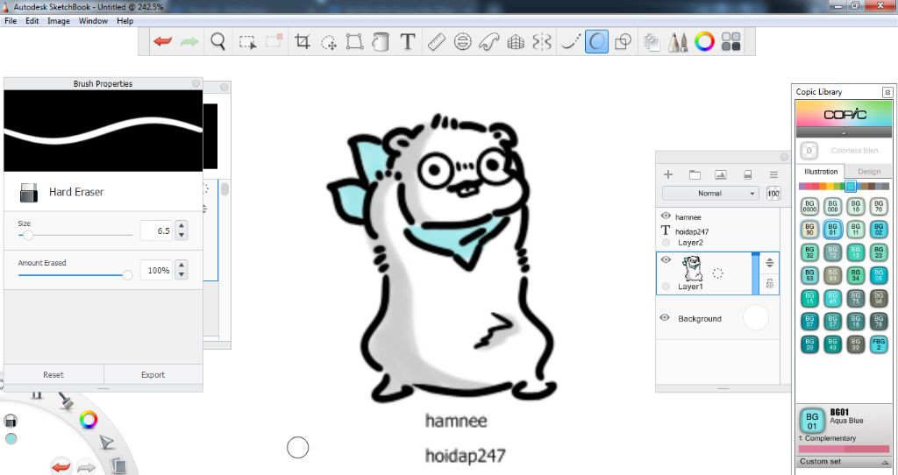The width and height of the screenshot is (898, 475).
Task: Open the Window menu
Action: click(93, 21)
